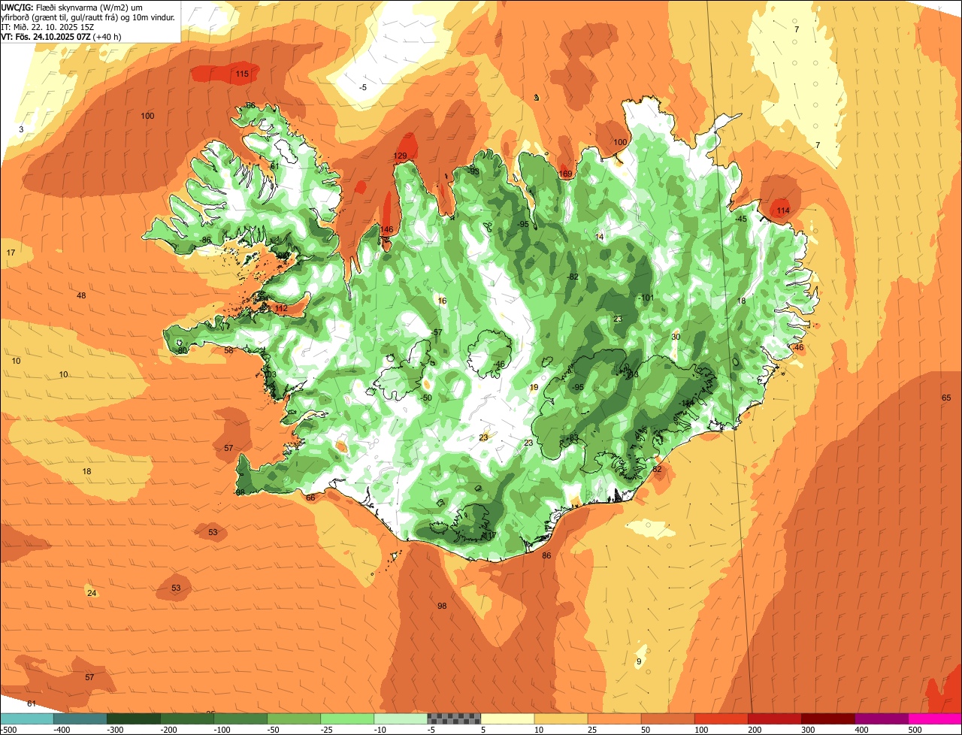Screen dimensions: 962x735
Task: Click the 200 legend tick label
Action: click(754, 730)
